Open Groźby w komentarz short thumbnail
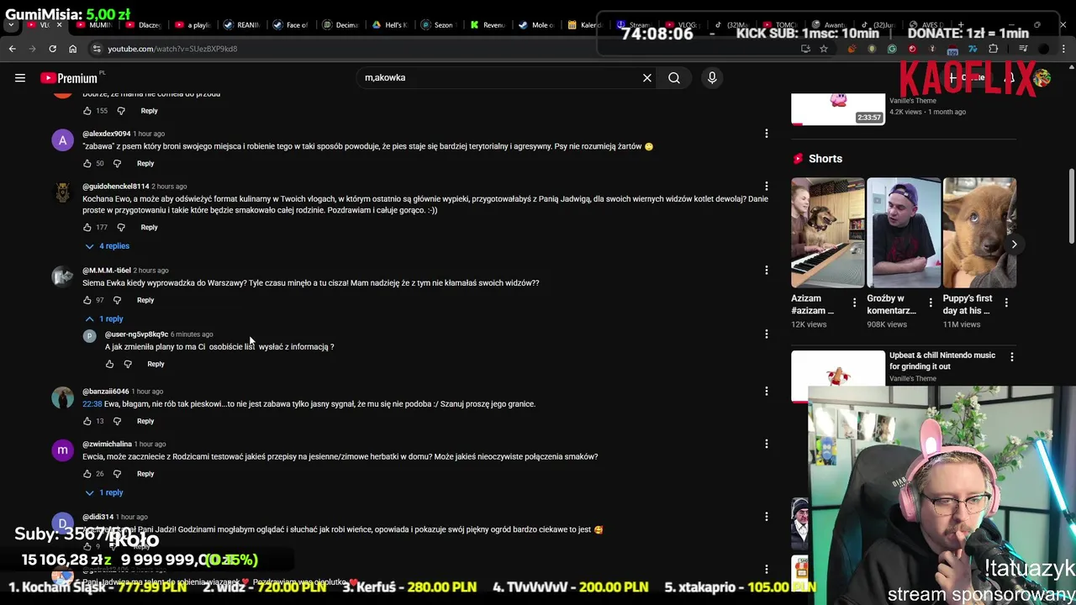 904,233
